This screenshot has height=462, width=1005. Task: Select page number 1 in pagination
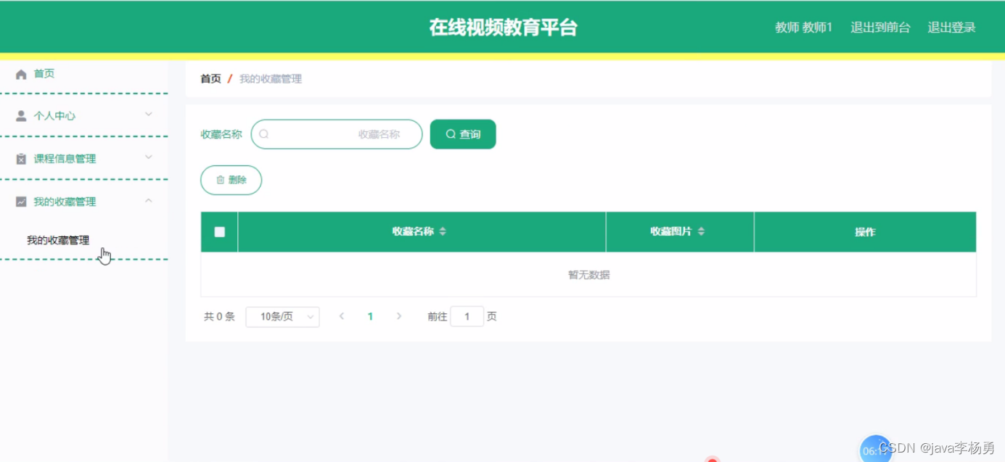click(x=370, y=317)
